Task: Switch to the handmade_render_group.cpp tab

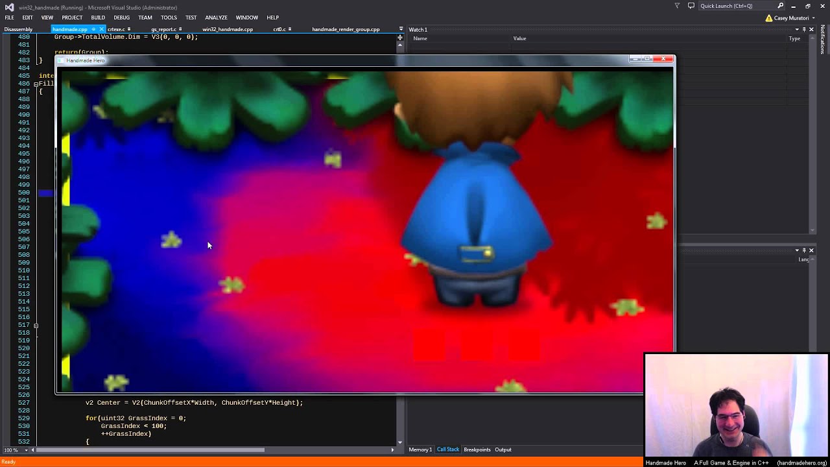Action: point(346,29)
